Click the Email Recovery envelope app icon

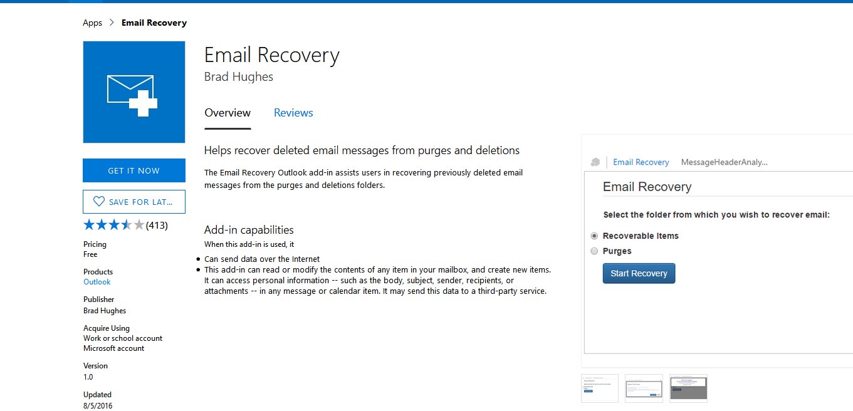point(133,92)
